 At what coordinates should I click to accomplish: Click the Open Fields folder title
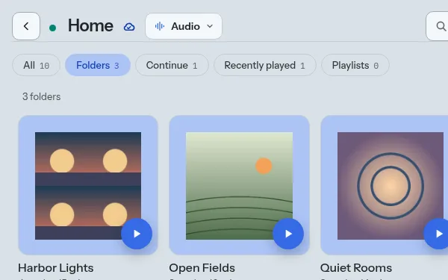pos(202,268)
